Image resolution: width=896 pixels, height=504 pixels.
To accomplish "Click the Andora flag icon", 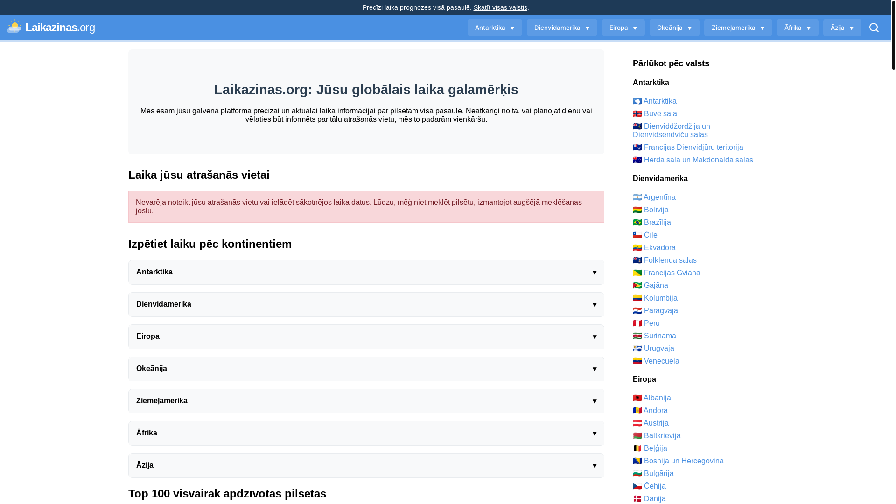I will click(637, 411).
